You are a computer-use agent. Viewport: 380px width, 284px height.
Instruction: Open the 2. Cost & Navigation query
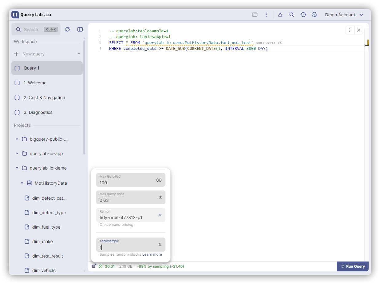tap(44, 98)
